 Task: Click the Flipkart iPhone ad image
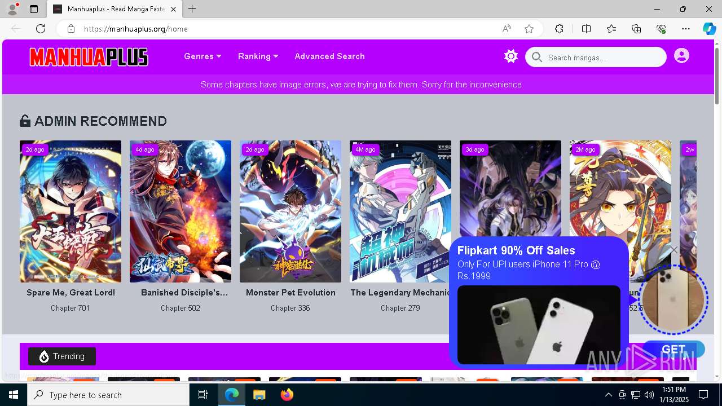point(539,325)
